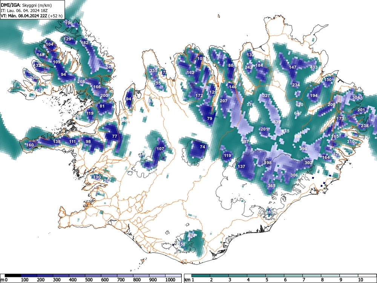Image resolution: width=377 pixels, height=283 pixels.
Task: Select the IT initial time line 18Z
Action: pos(24,11)
